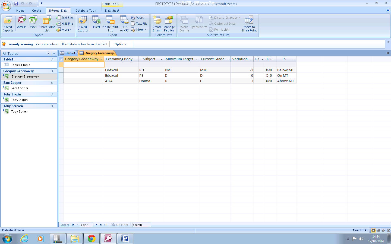
Task: Click the security warning Options button
Action: coord(121,44)
